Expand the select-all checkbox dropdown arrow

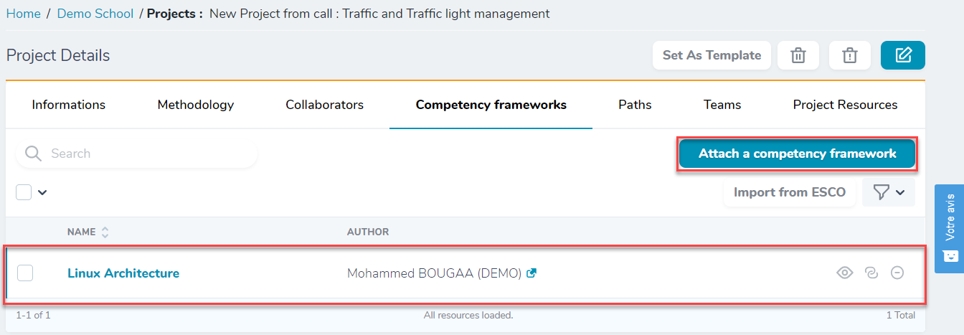coord(42,192)
